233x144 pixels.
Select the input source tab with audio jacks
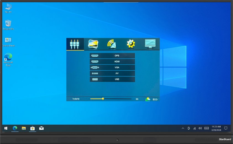[75, 44]
